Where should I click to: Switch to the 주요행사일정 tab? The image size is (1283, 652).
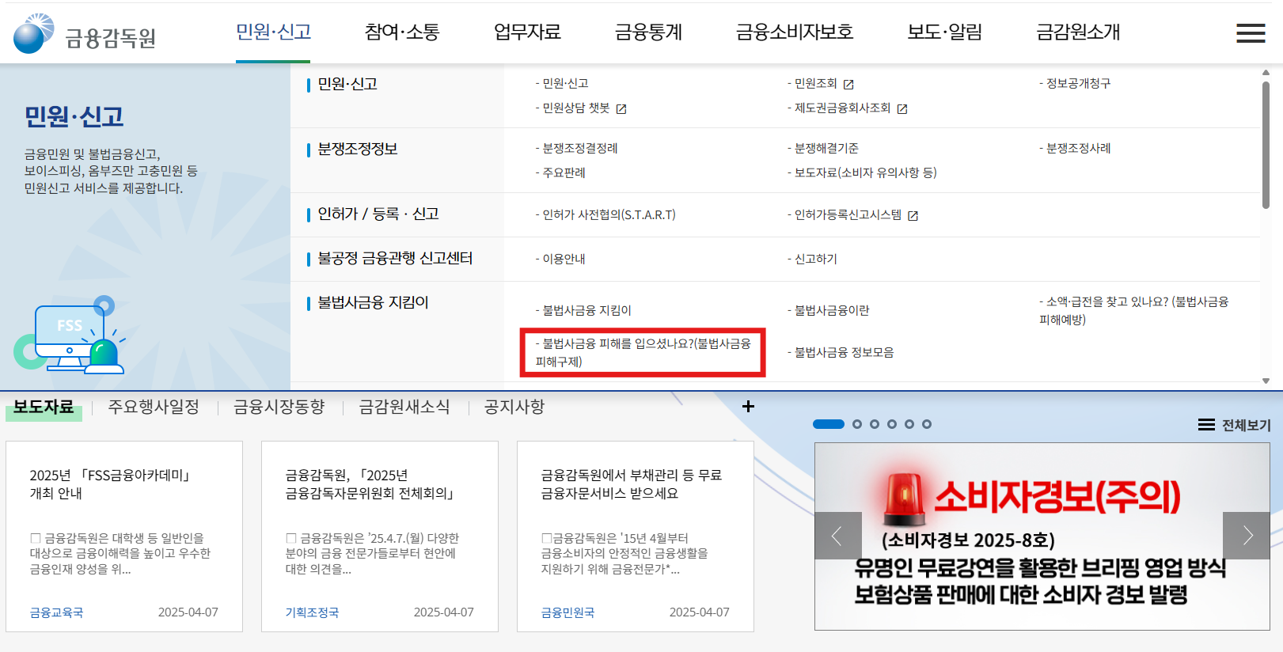pos(154,407)
